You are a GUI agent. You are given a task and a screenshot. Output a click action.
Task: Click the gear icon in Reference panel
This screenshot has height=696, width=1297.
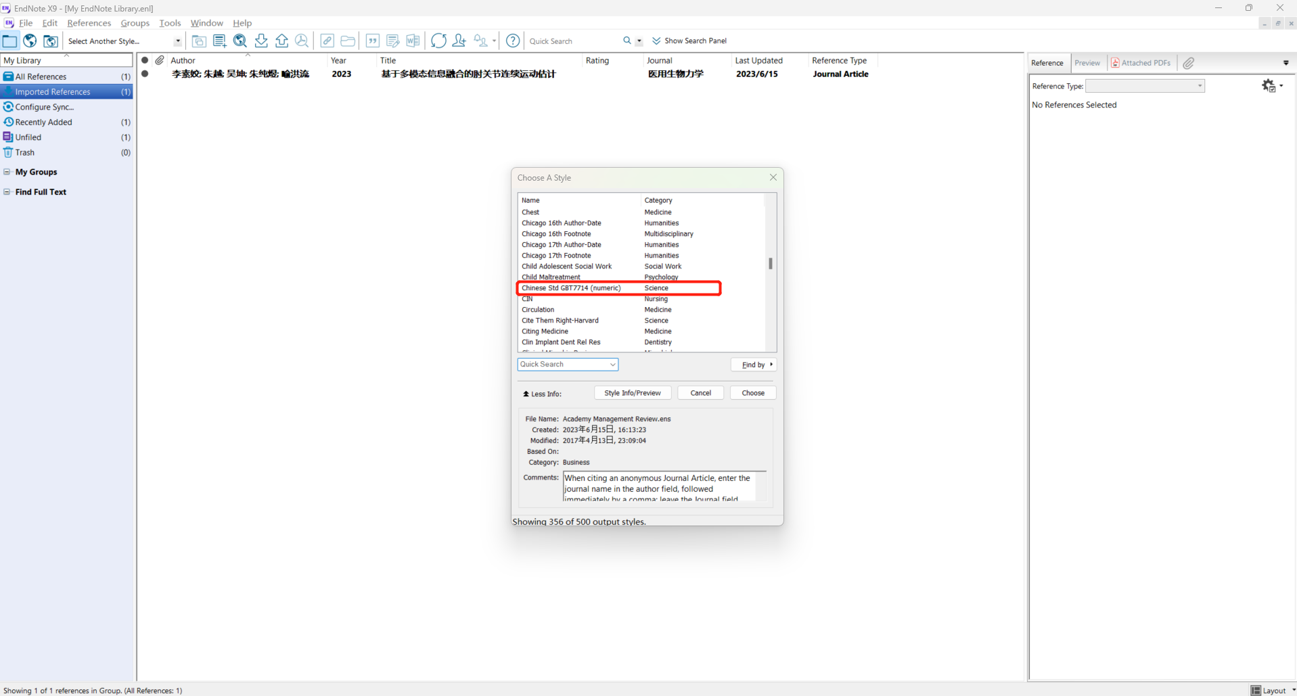(1269, 85)
